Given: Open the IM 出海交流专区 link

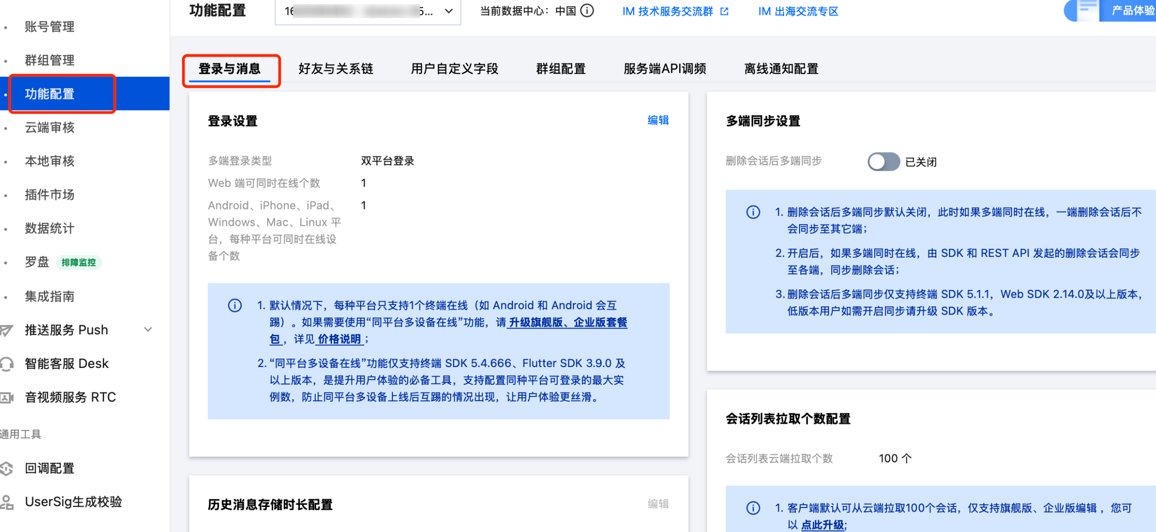Looking at the screenshot, I should point(798,11).
